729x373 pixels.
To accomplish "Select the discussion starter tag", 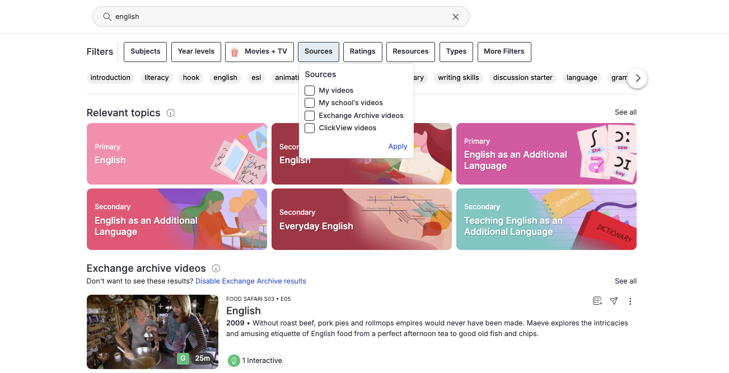I will tap(523, 78).
